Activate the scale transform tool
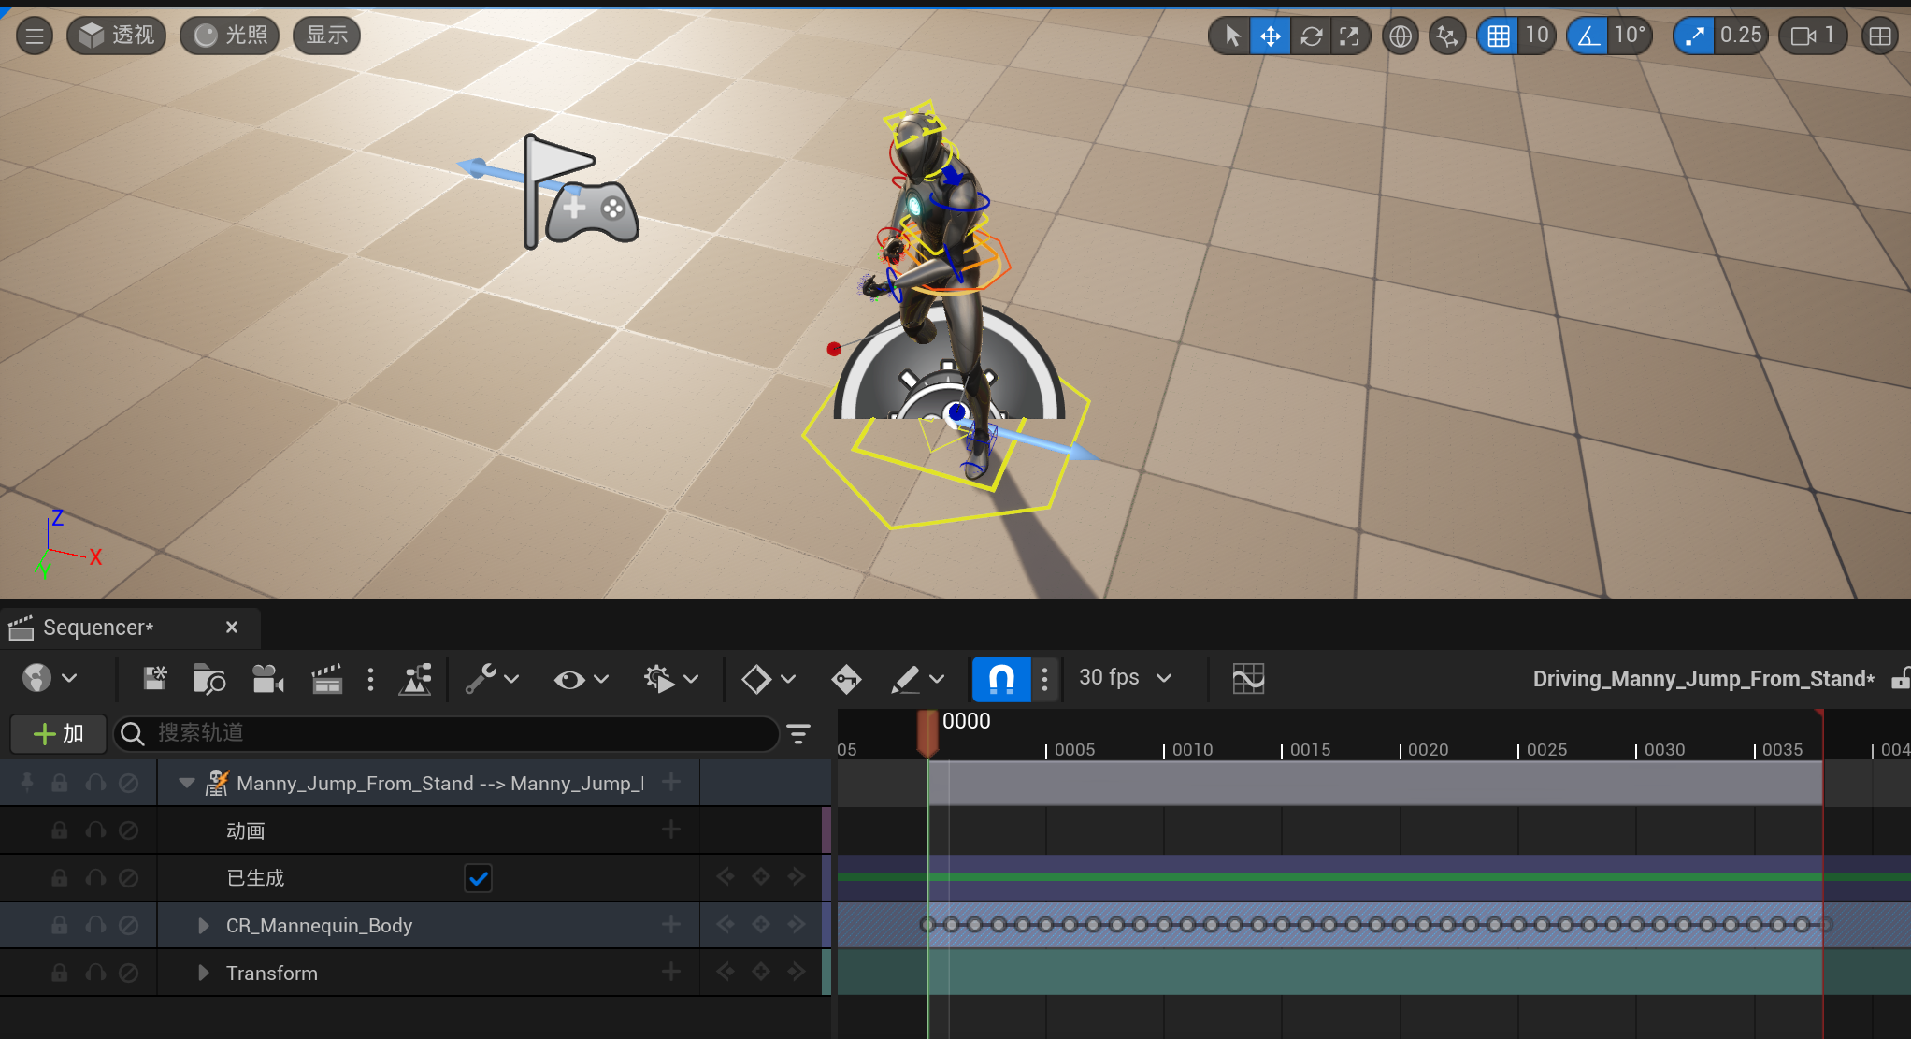Viewport: 1911px width, 1039px height. tap(1349, 36)
